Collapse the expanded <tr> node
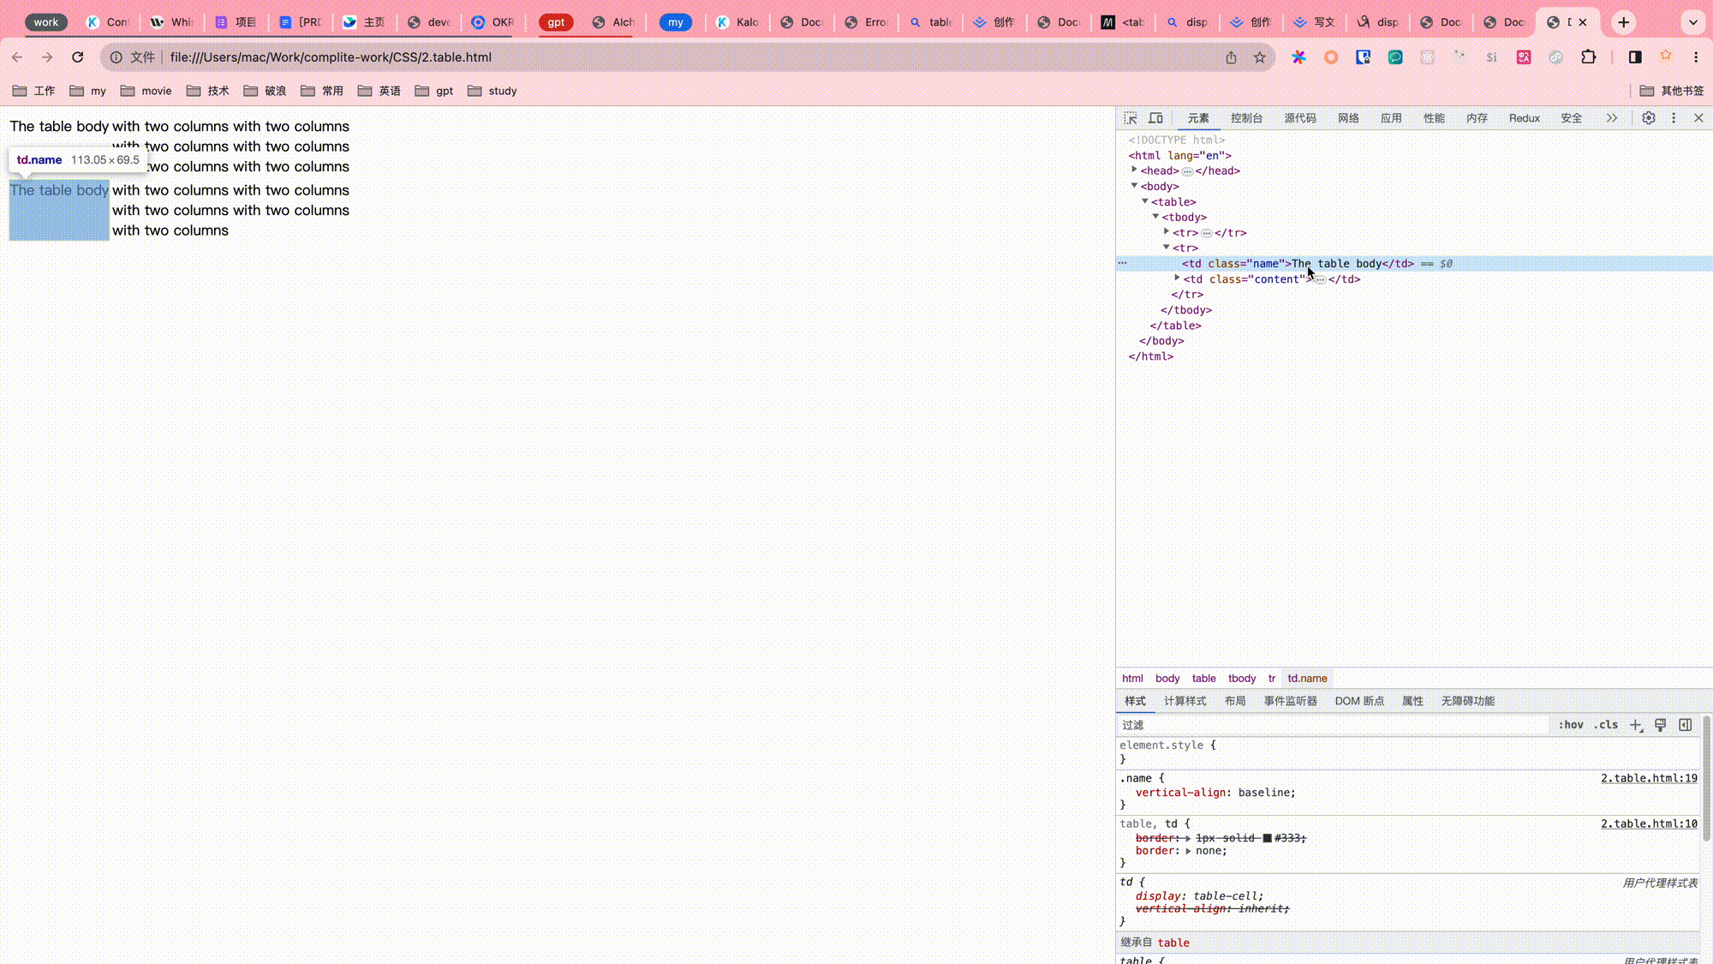This screenshot has width=1713, height=964. pos(1166,247)
